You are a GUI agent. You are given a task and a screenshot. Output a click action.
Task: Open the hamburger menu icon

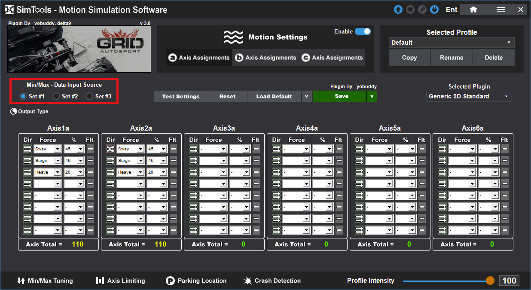click(x=500, y=9)
